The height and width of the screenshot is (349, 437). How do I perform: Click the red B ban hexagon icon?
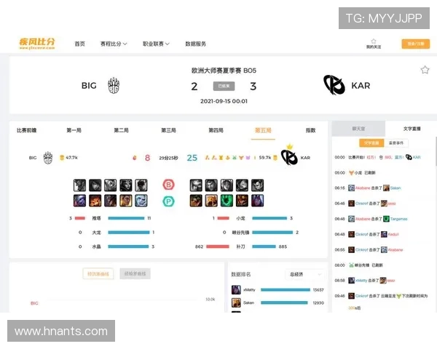coord(168,185)
